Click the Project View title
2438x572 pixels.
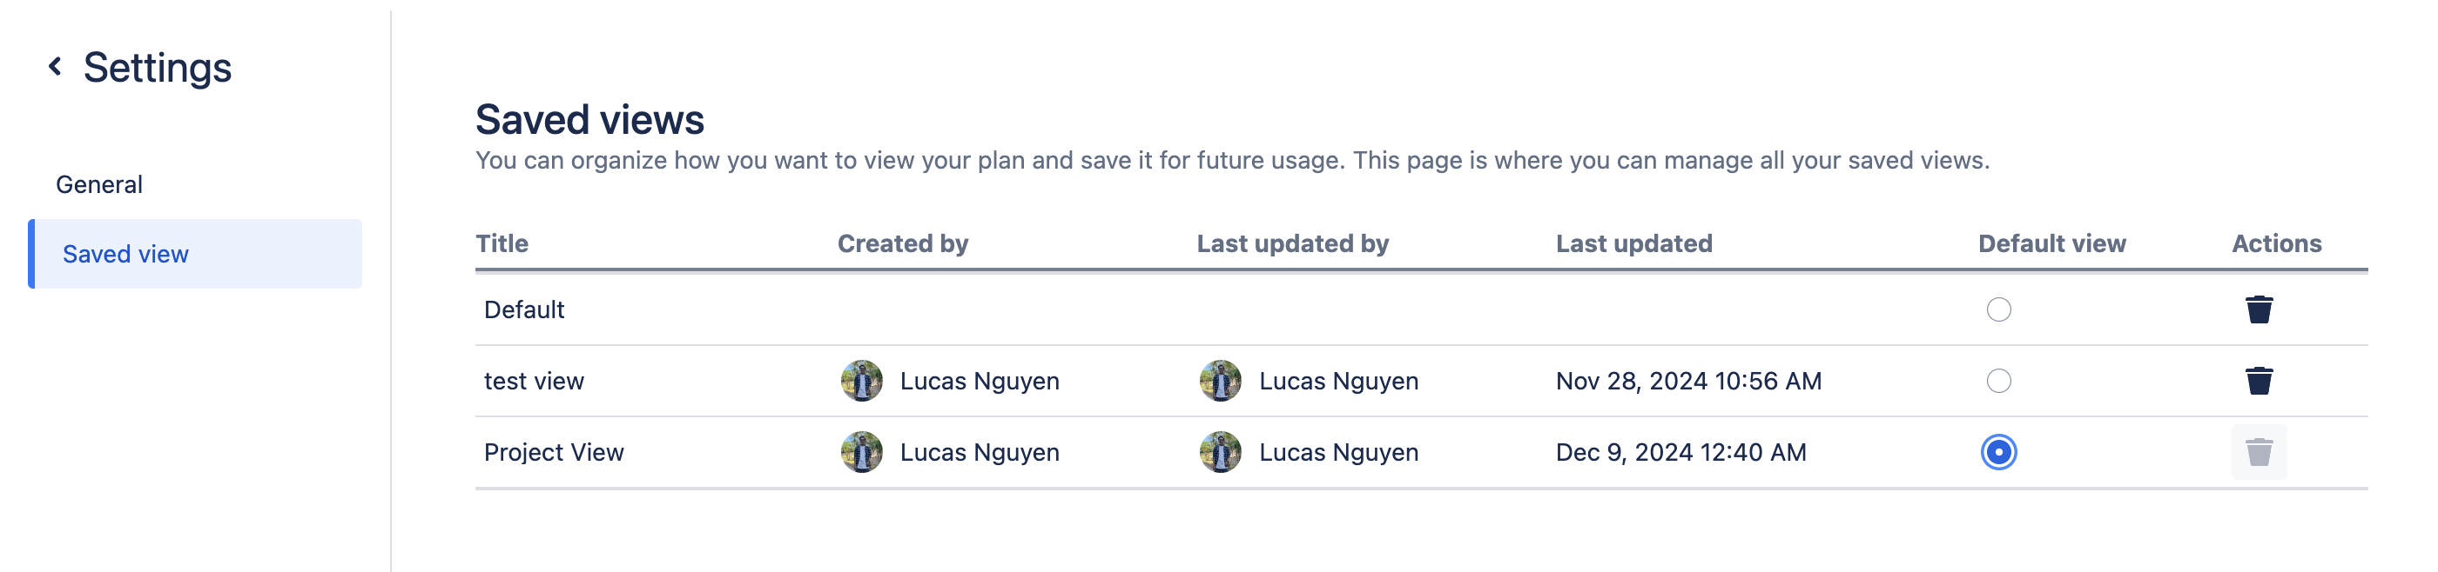[554, 453]
